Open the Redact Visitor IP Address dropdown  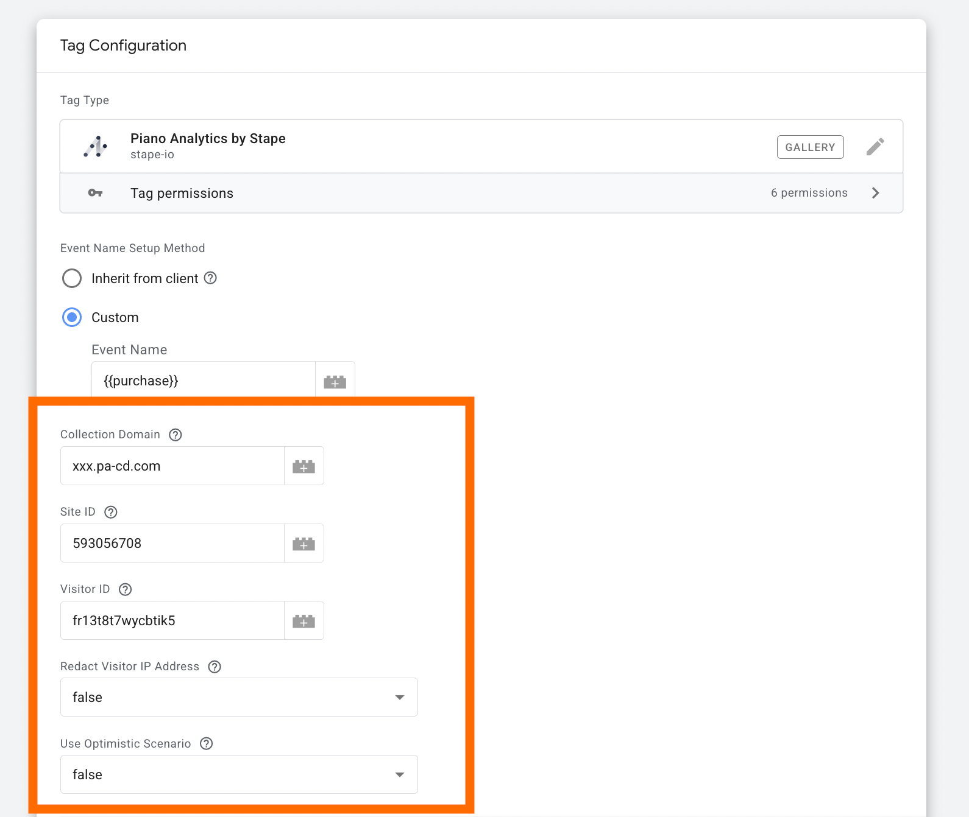[239, 697]
